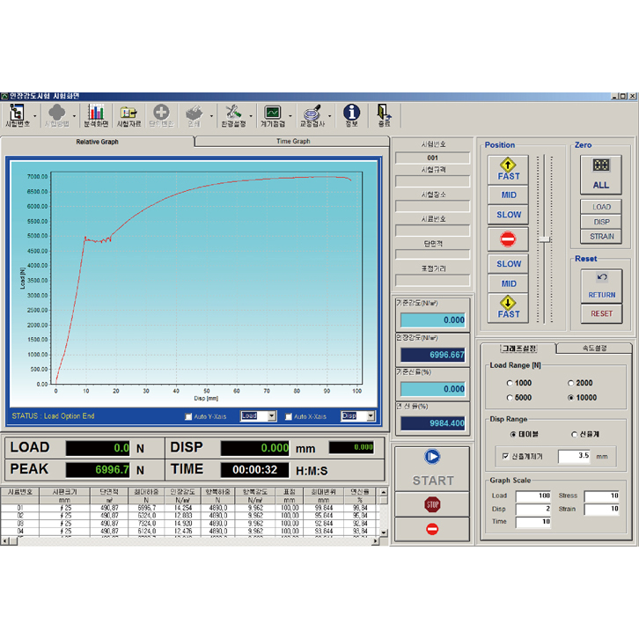Click the RETURN arrow button
The height and width of the screenshot is (639, 639).
coord(601,286)
